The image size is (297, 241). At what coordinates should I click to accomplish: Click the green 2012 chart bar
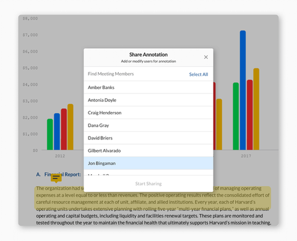point(50,134)
